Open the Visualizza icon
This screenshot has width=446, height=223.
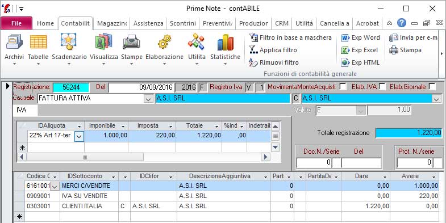pos(103,41)
